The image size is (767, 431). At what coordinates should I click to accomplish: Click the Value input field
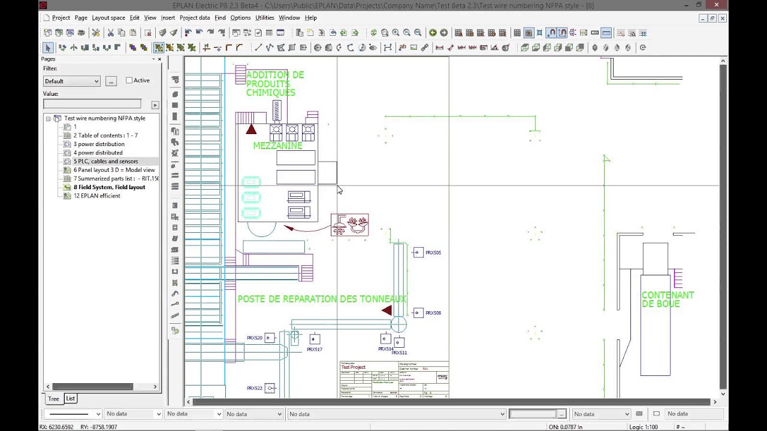tap(92, 105)
